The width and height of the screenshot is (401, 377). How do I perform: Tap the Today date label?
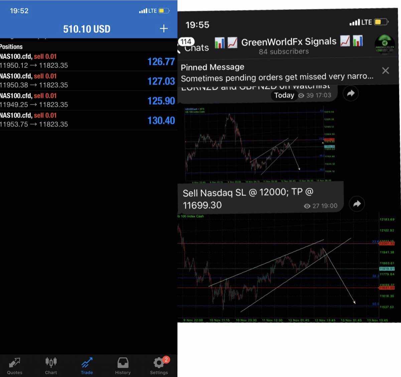pos(284,95)
